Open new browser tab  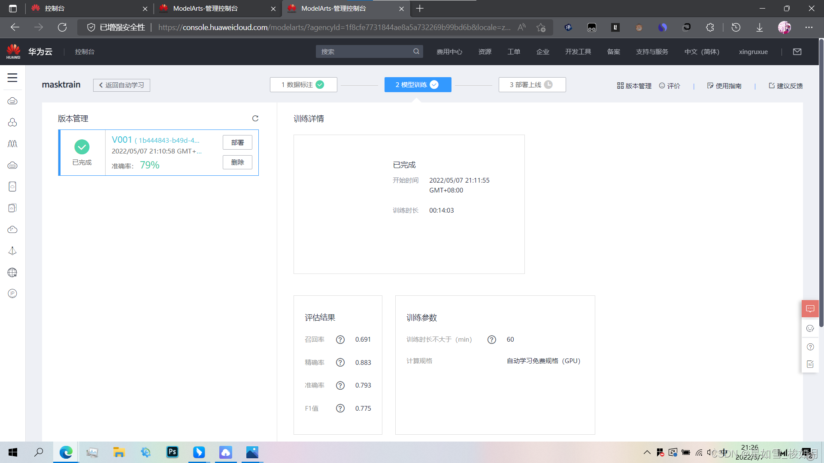(x=420, y=9)
